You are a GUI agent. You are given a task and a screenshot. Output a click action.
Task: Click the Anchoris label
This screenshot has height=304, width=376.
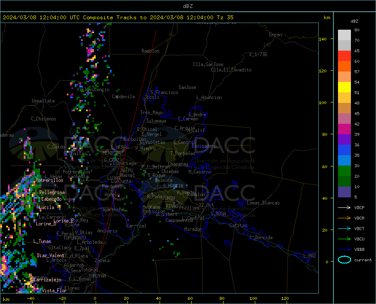(x=107, y=231)
